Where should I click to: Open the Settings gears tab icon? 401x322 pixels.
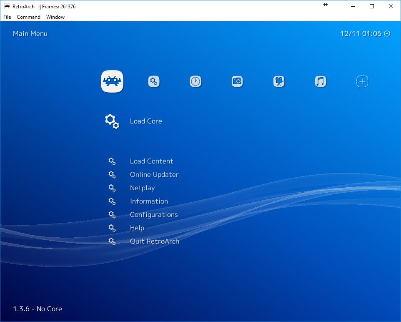click(x=154, y=81)
